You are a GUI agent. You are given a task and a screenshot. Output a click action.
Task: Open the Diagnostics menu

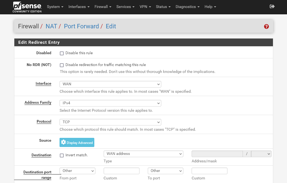pyautogui.click(x=187, y=7)
